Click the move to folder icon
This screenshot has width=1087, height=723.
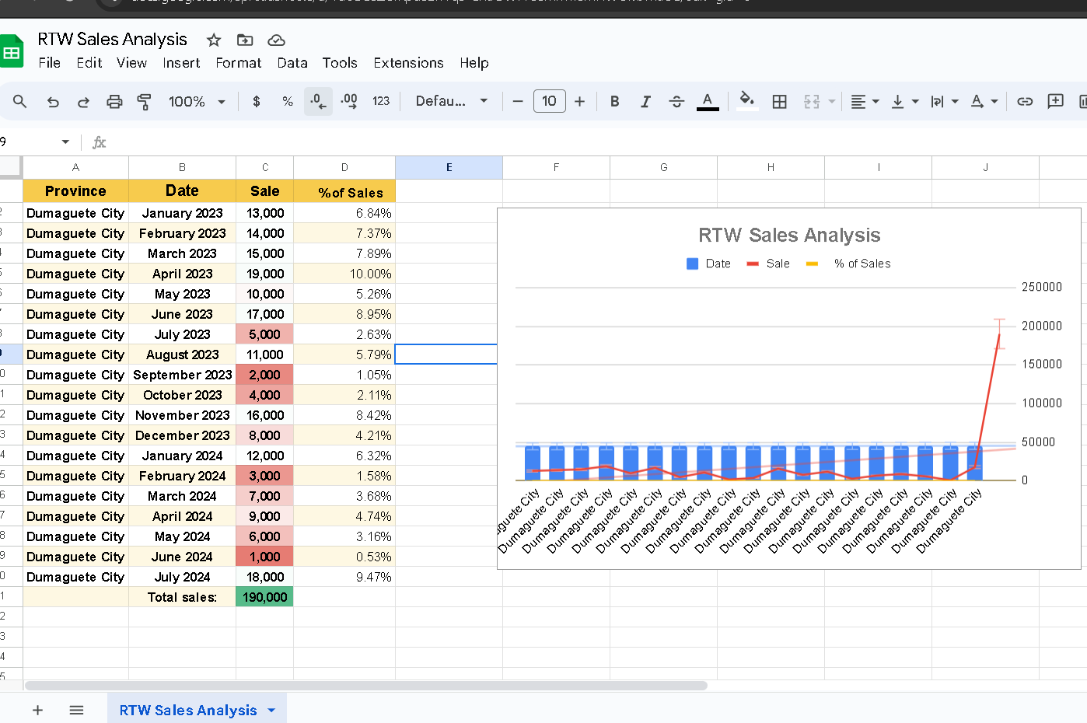(x=245, y=40)
